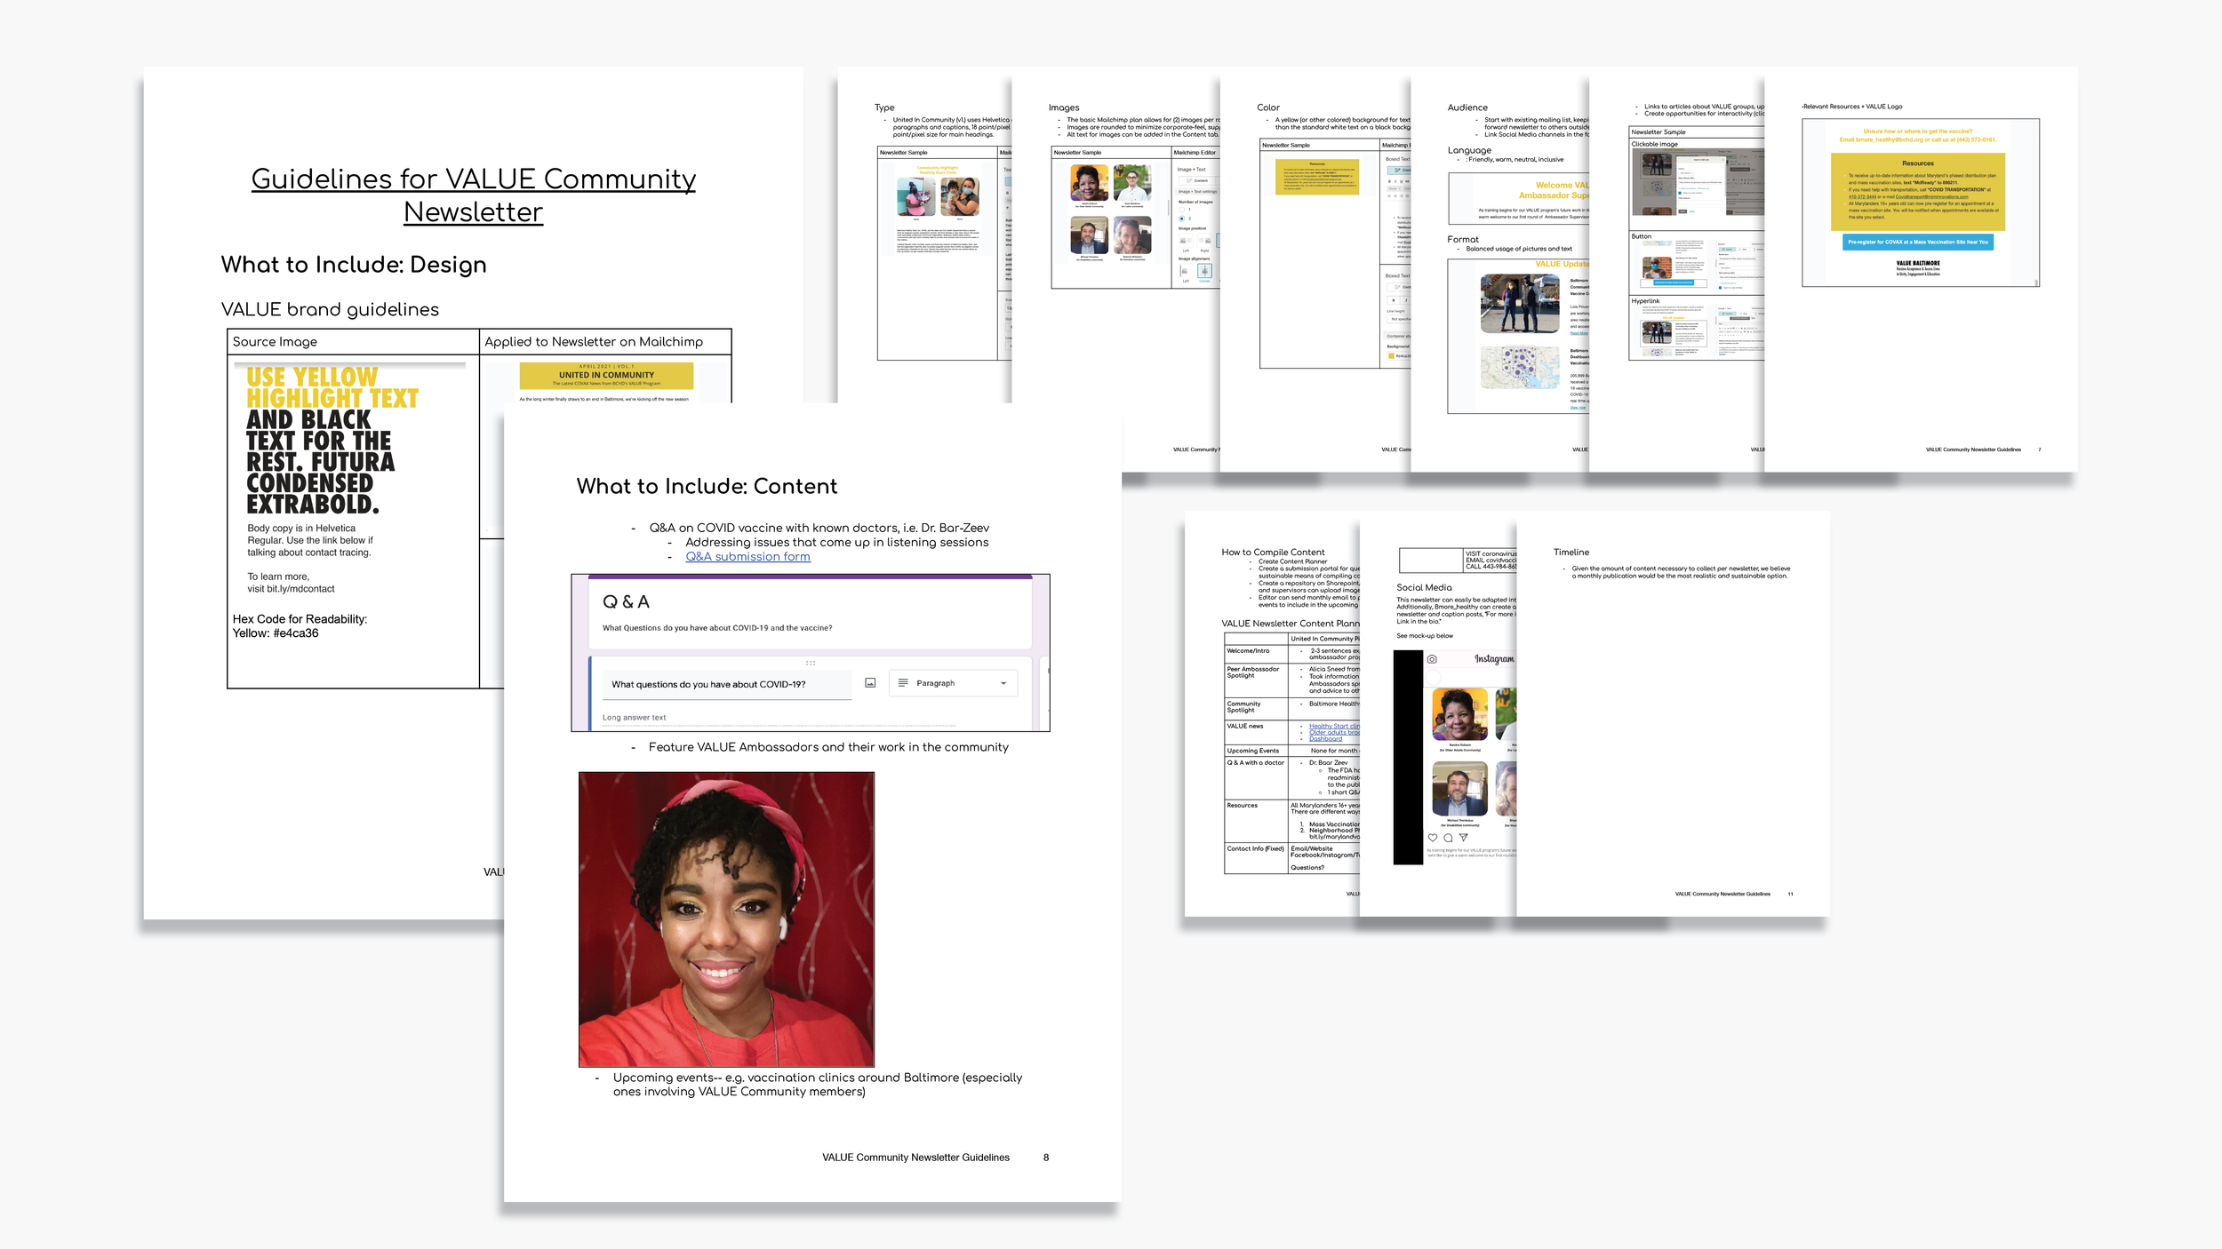Click the 'Read More' link in VALUE Updates sample

(1579, 333)
